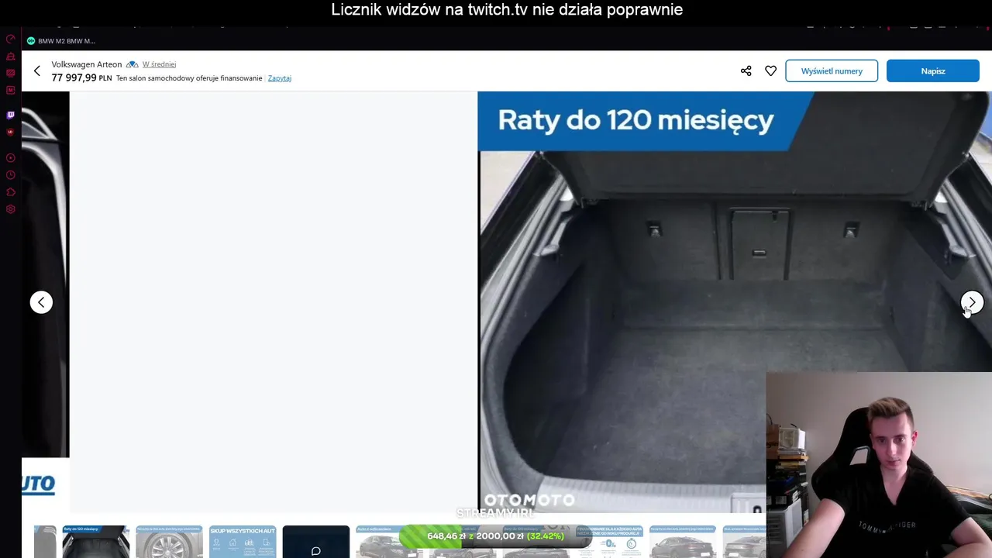Click the donation goal progress bar
The width and height of the screenshot is (992, 558).
tap(496, 536)
